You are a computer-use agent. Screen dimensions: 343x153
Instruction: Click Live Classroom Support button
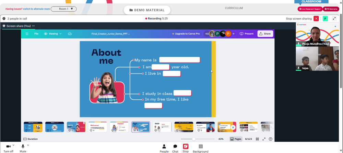pyautogui.click(x=310, y=9)
